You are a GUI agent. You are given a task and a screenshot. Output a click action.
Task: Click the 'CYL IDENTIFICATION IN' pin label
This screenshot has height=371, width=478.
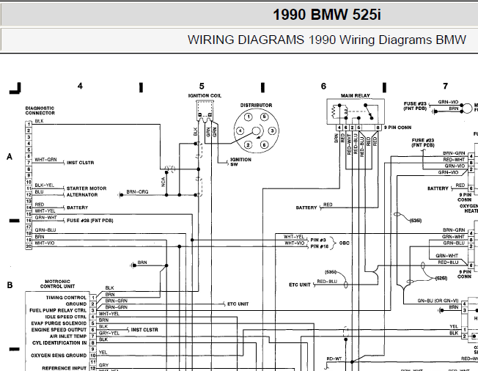click(59, 342)
